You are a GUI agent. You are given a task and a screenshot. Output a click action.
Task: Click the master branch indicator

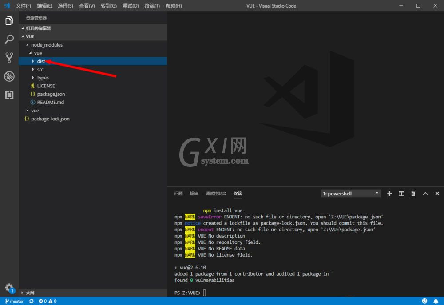pos(15,301)
